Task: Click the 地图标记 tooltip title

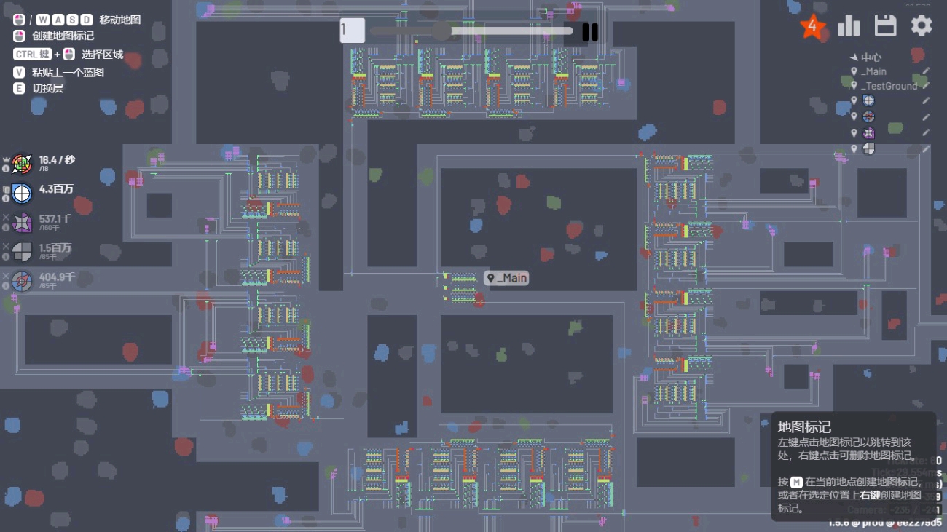Action: click(x=804, y=427)
